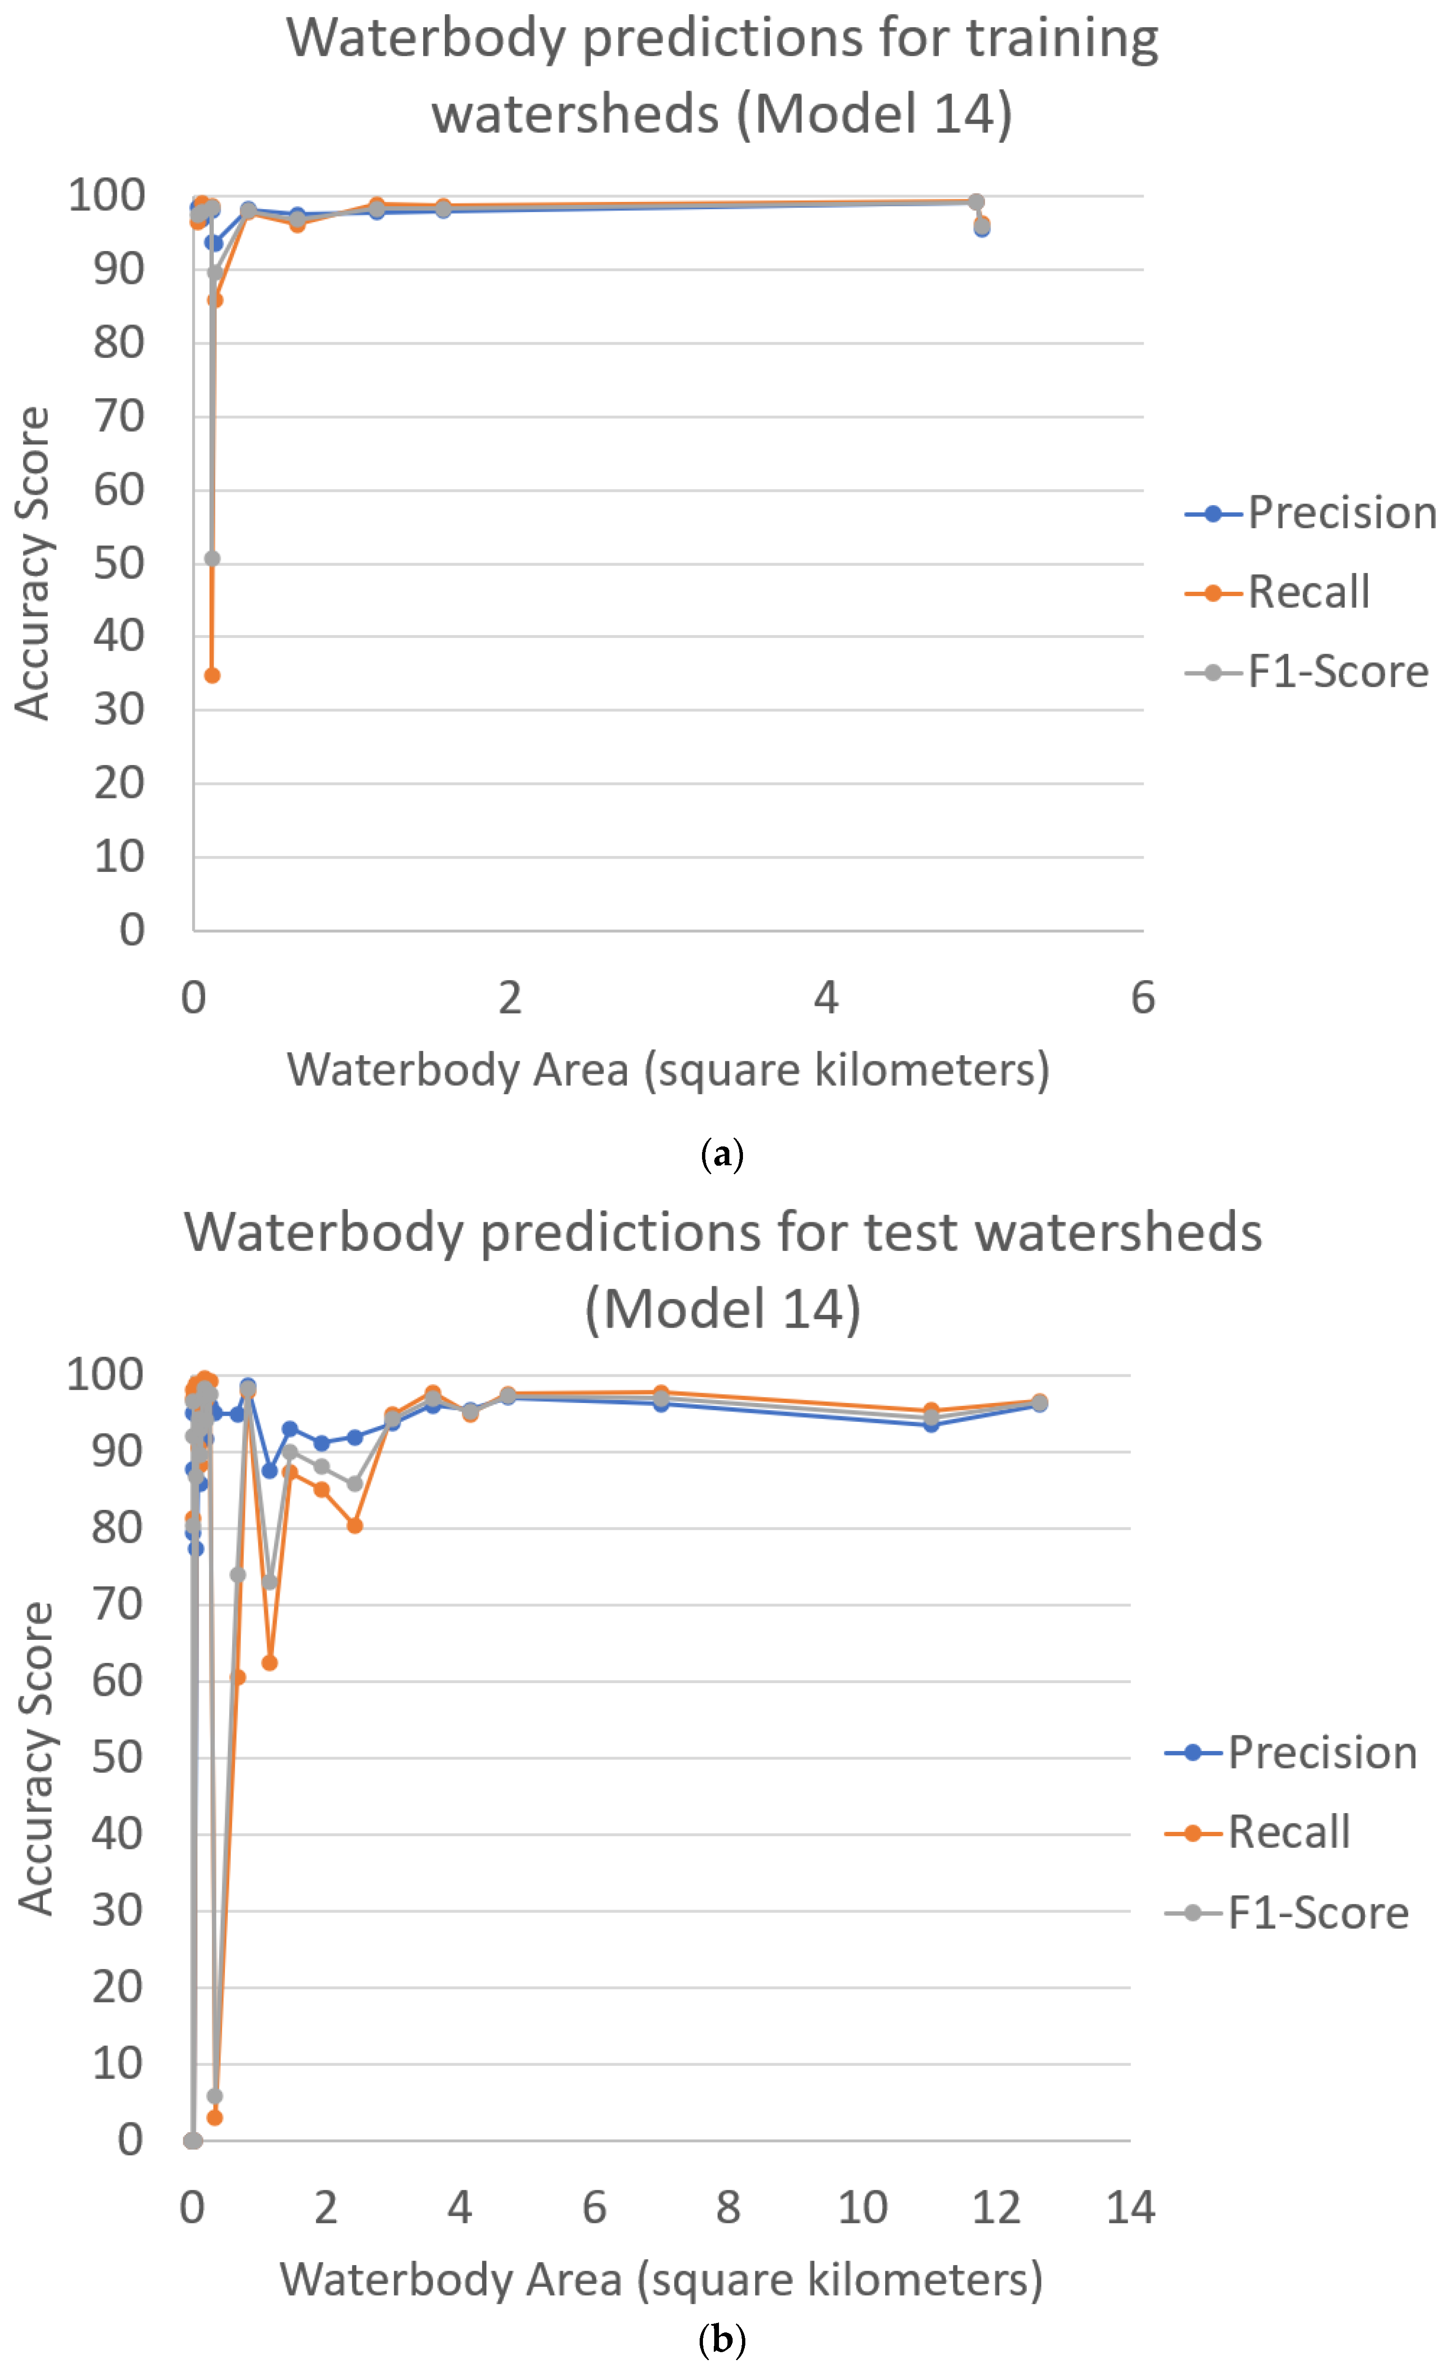Click the orange Recall point near 35 in the training chart

(213, 676)
